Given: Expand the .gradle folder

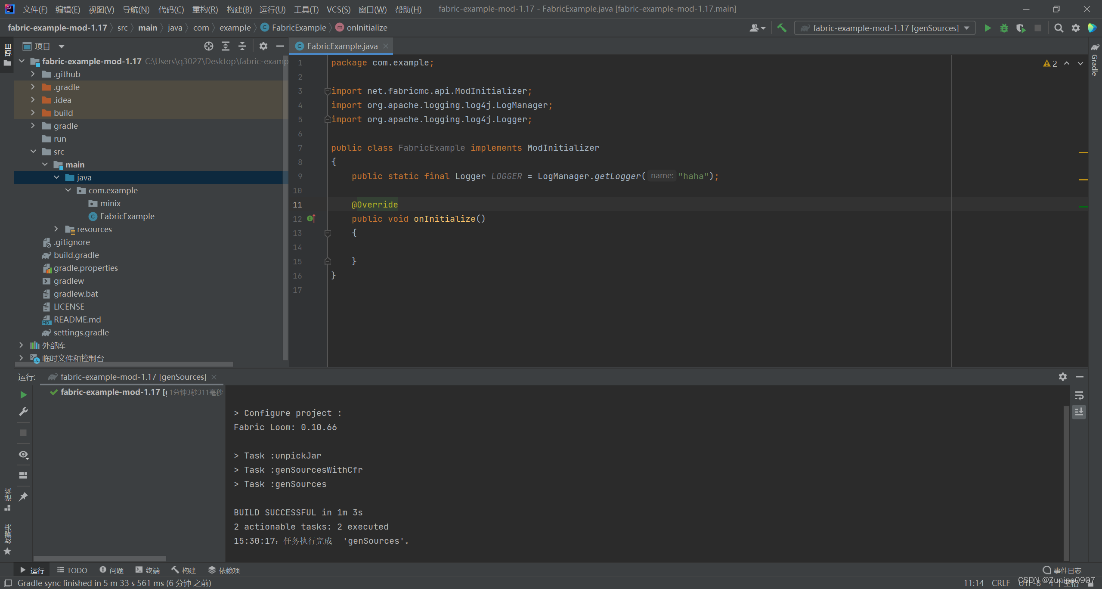Looking at the screenshot, I should (x=33, y=87).
